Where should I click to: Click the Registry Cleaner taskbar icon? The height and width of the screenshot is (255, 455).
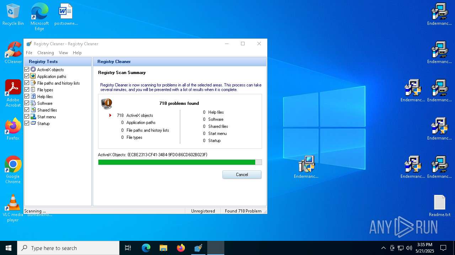click(x=198, y=248)
